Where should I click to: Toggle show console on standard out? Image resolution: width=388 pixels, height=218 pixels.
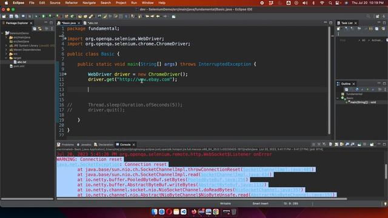coord(347,144)
